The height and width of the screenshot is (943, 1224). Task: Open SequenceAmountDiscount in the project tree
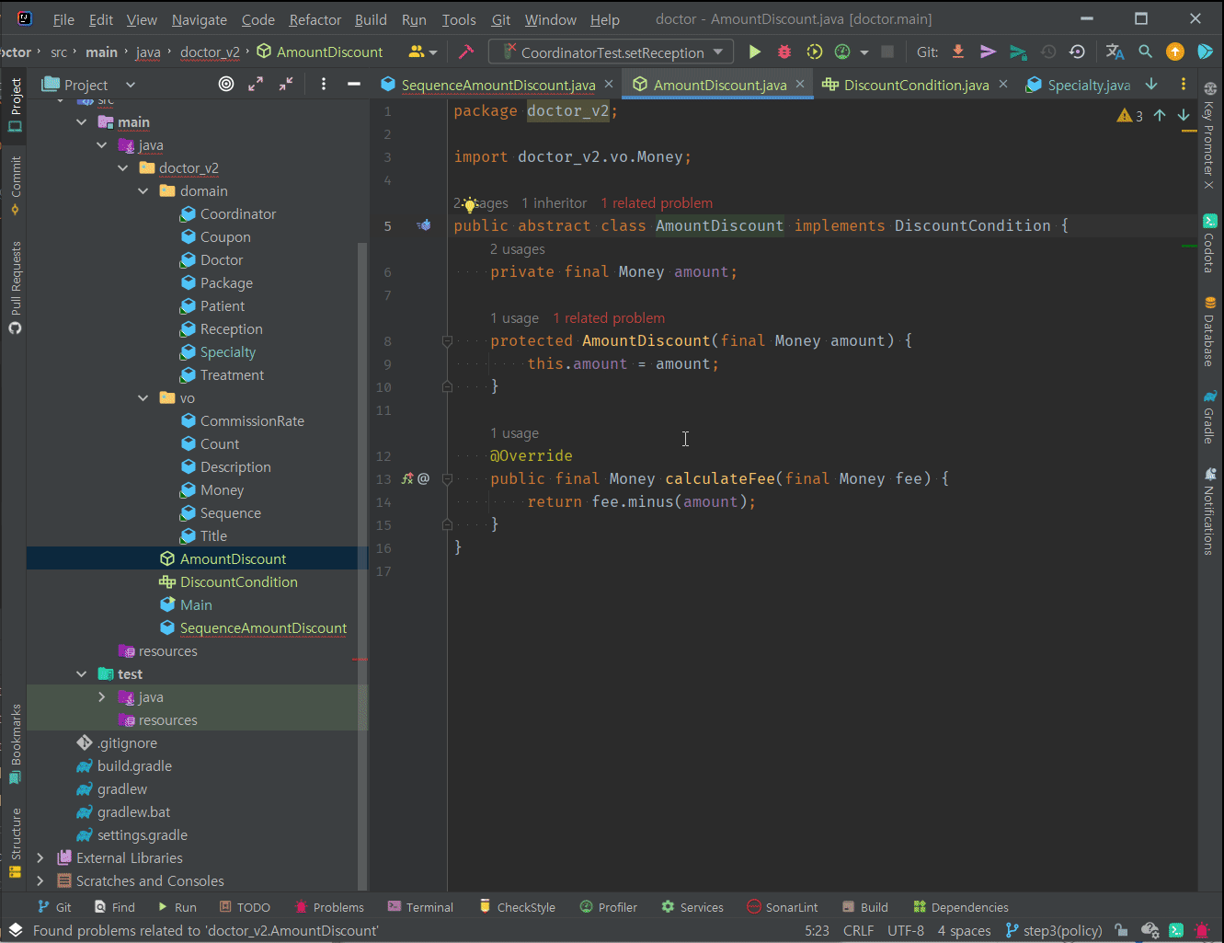263,628
